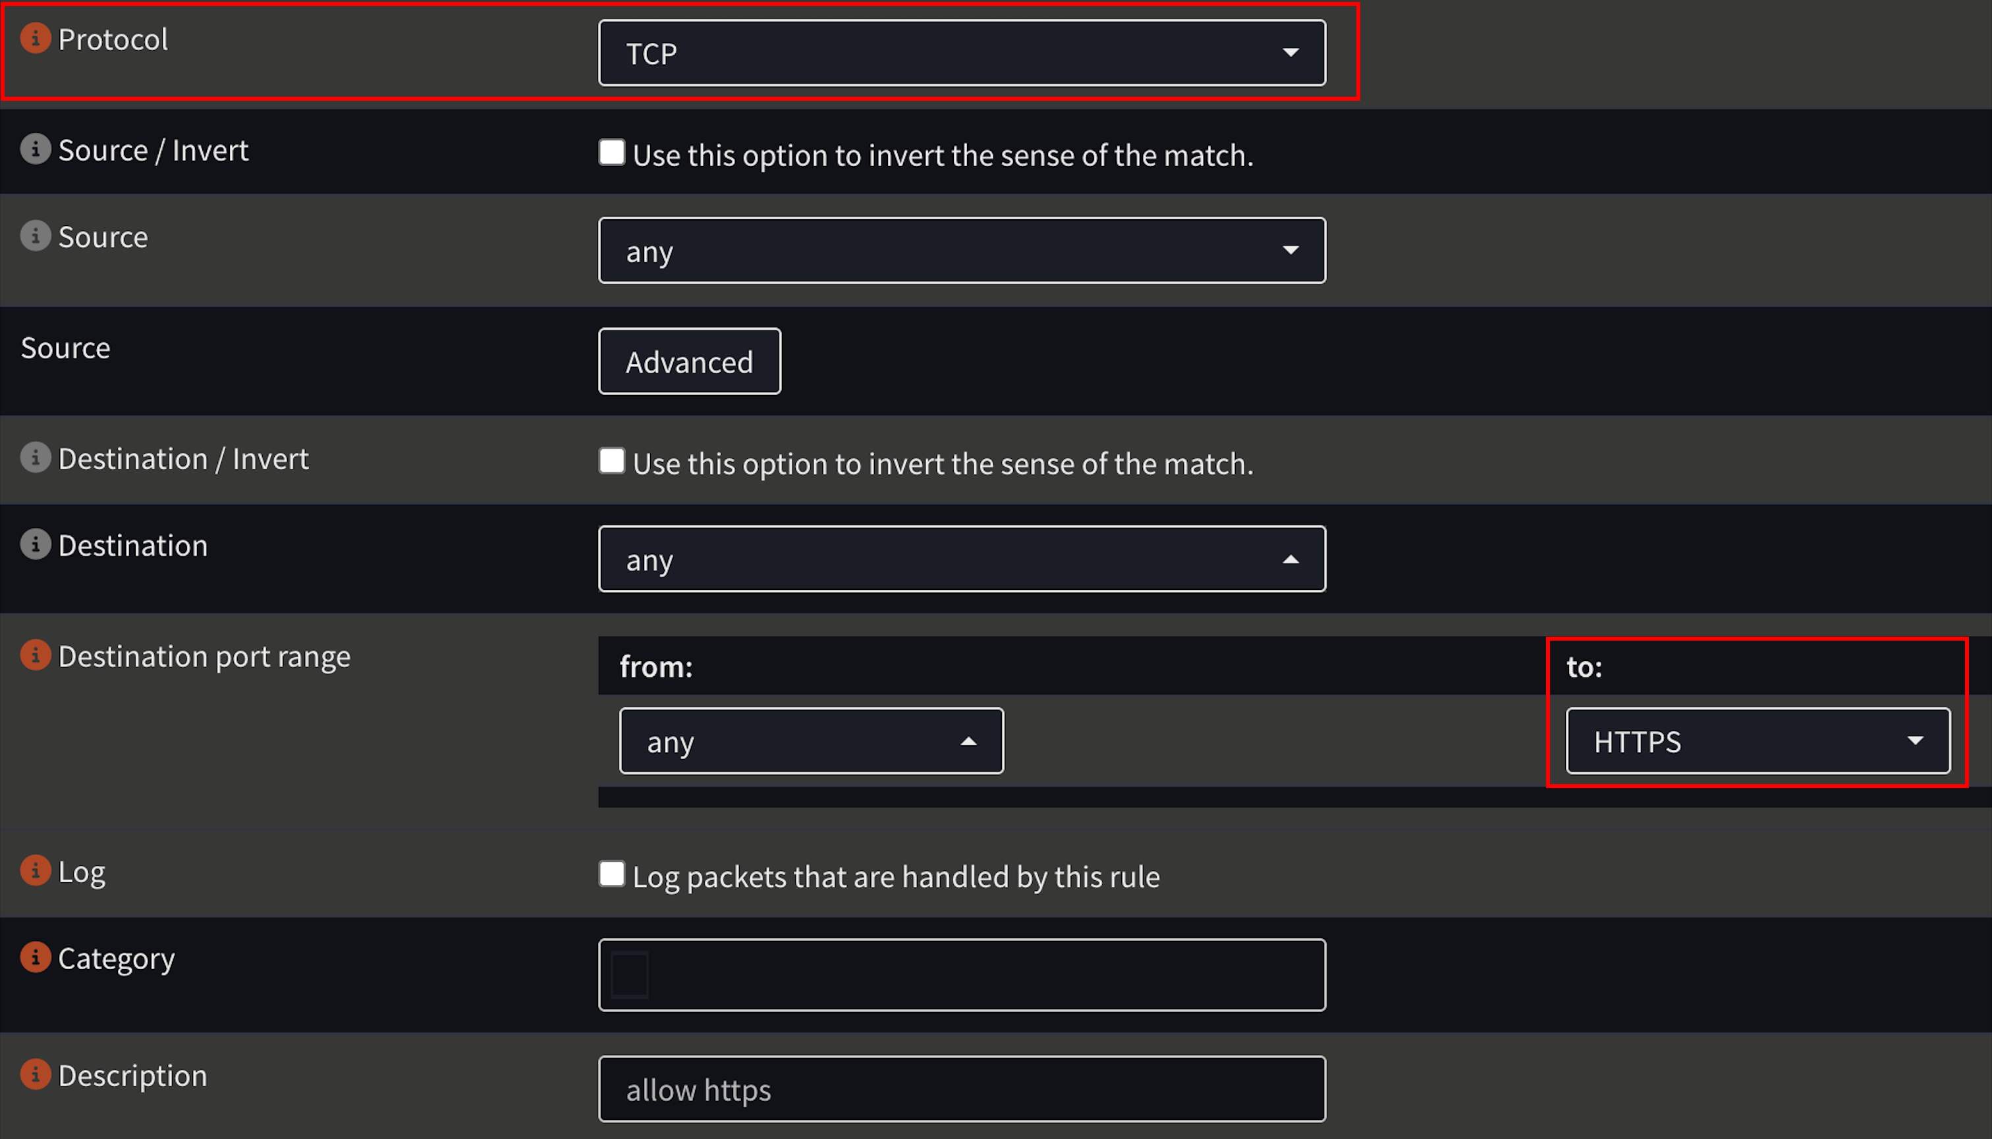1992x1139 pixels.
Task: Click the info icon beside Source / Invert
Action: 35,149
